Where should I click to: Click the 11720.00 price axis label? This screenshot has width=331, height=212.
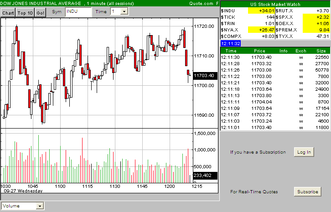(204, 26)
